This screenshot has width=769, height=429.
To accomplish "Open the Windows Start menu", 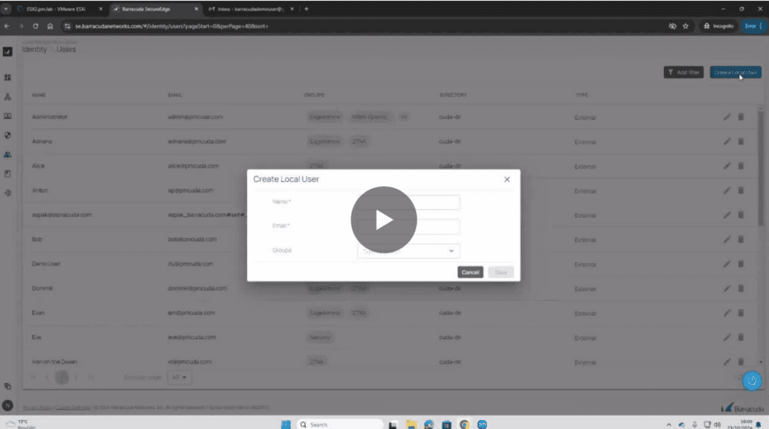I will [x=285, y=424].
